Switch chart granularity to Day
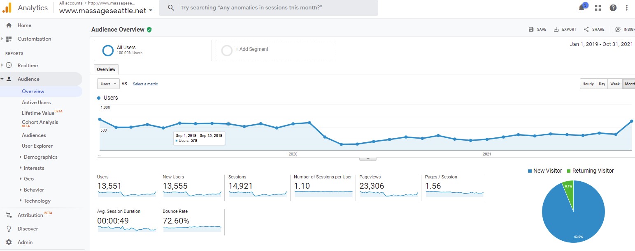This screenshot has width=635, height=251. click(x=602, y=84)
